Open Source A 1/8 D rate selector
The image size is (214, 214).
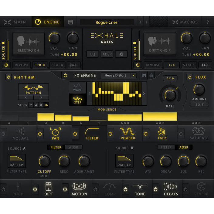[x=40, y=65]
